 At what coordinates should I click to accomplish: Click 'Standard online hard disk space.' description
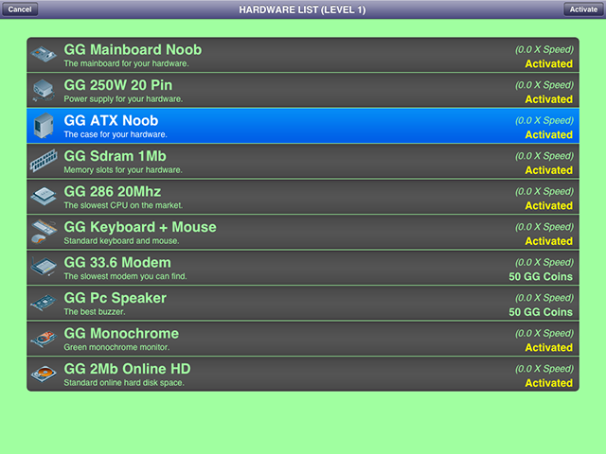(x=124, y=383)
